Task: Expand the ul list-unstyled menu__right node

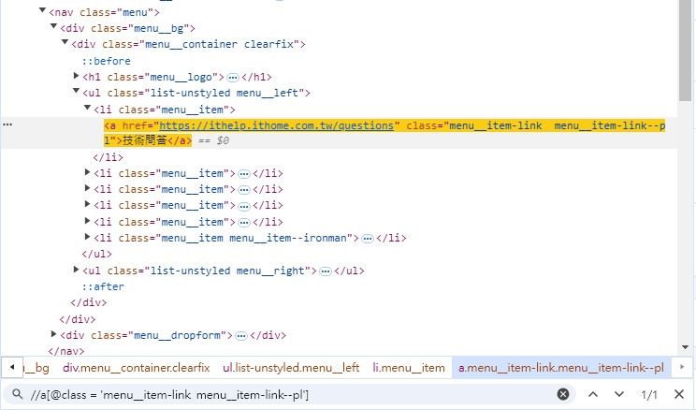Action: point(76,270)
